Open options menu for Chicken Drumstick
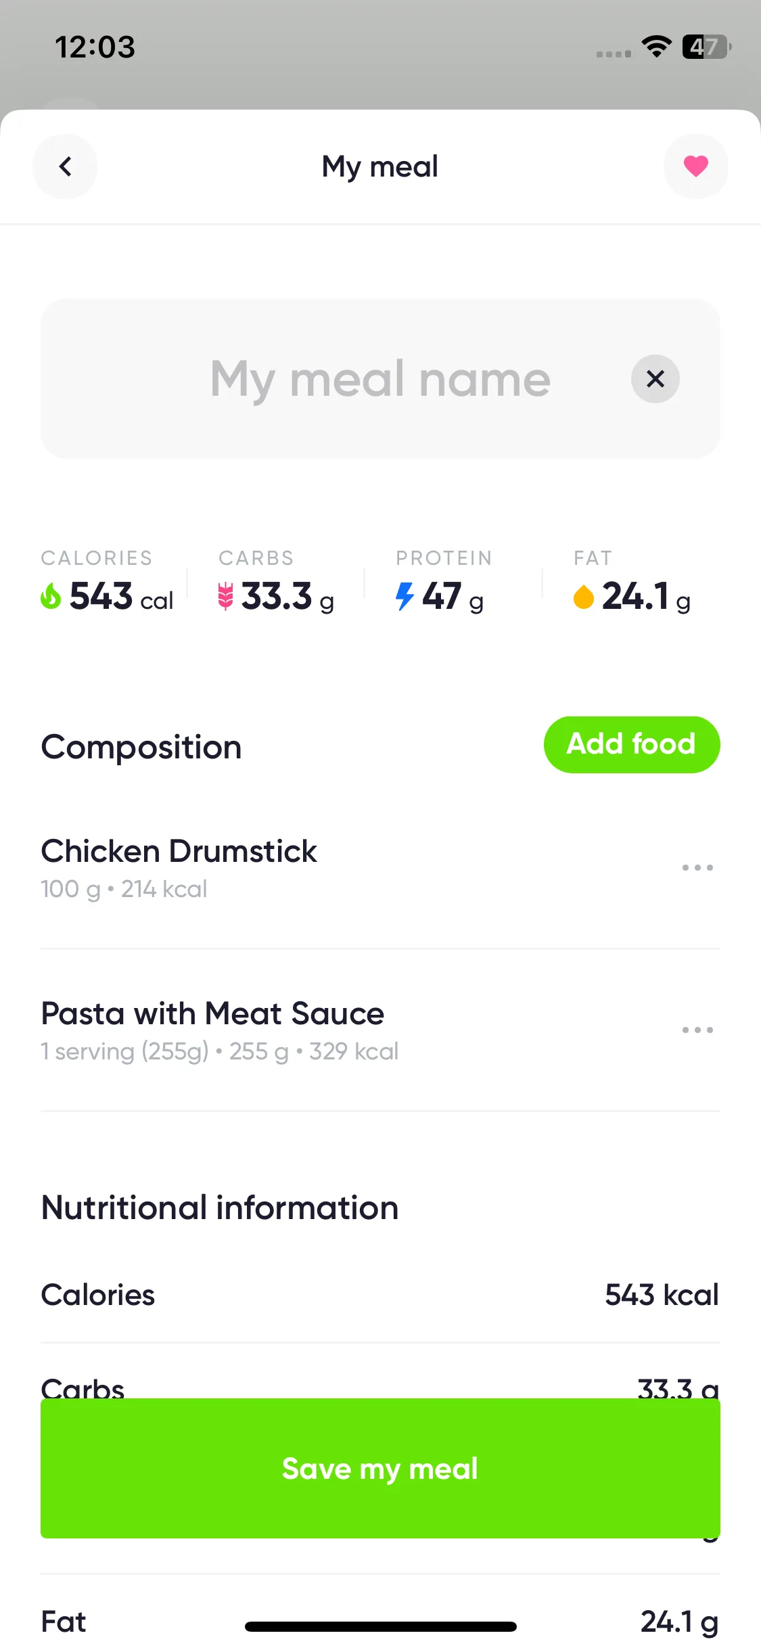The width and height of the screenshot is (761, 1648). tap(697, 867)
